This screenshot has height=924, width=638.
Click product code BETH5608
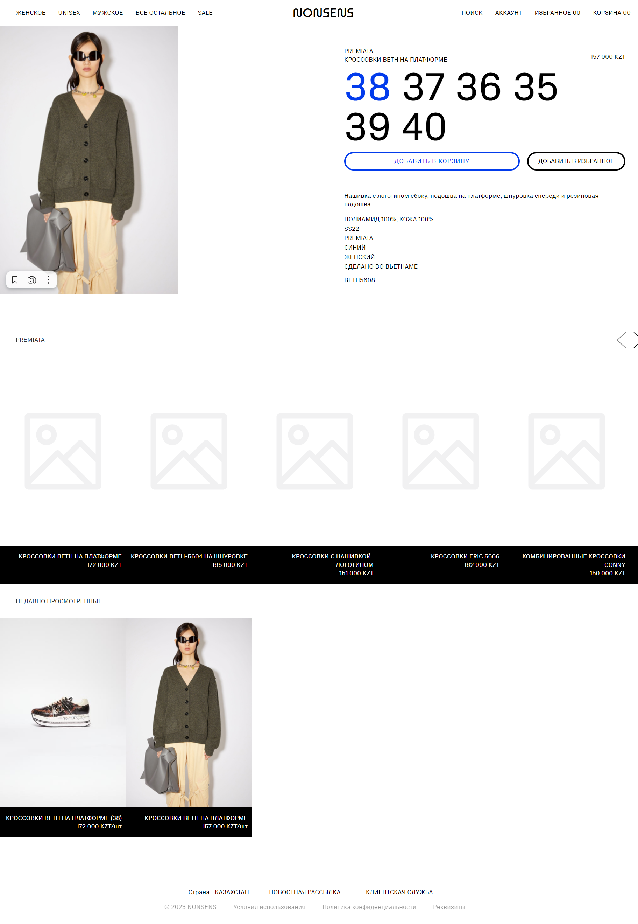[359, 280]
